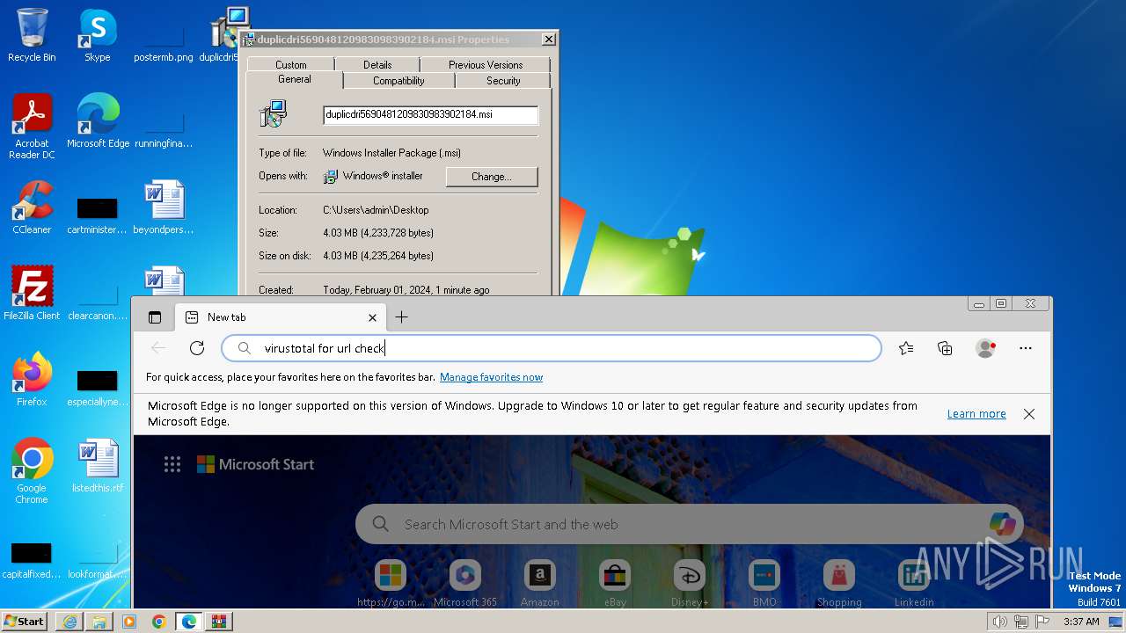Click the Copilot icon in search box
This screenshot has height=633, width=1126.
(x=1002, y=524)
